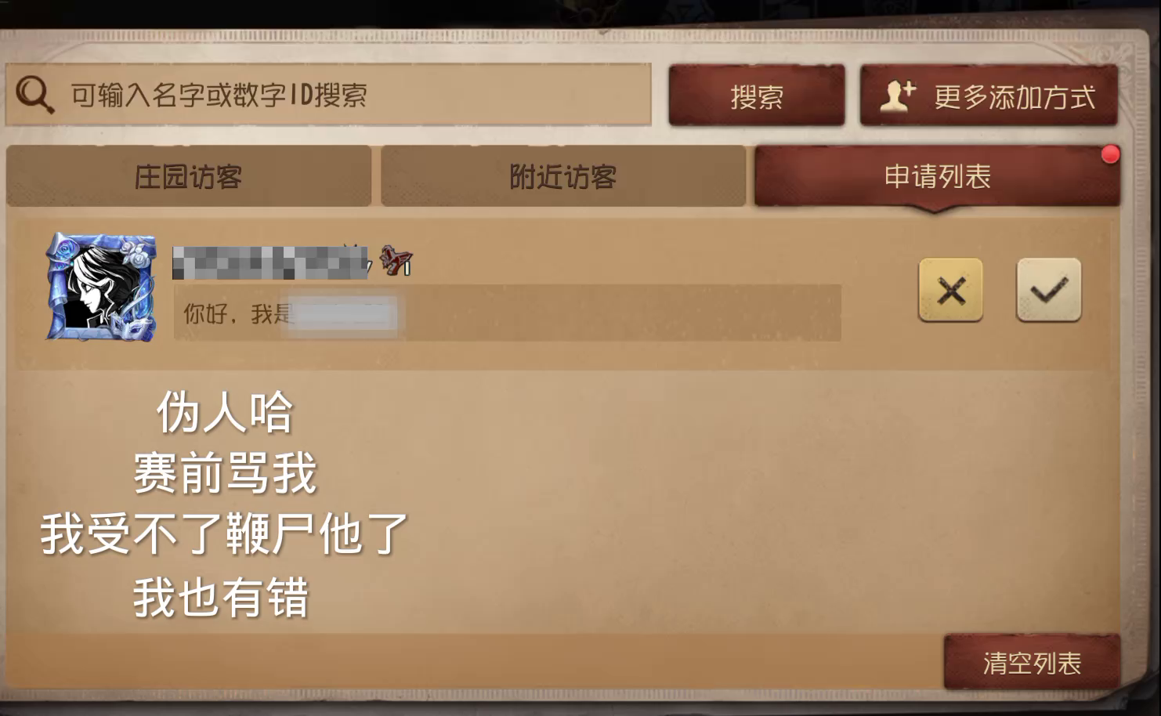Click the red rank badge beside username
Screen dimensions: 1161x716
coord(396,260)
